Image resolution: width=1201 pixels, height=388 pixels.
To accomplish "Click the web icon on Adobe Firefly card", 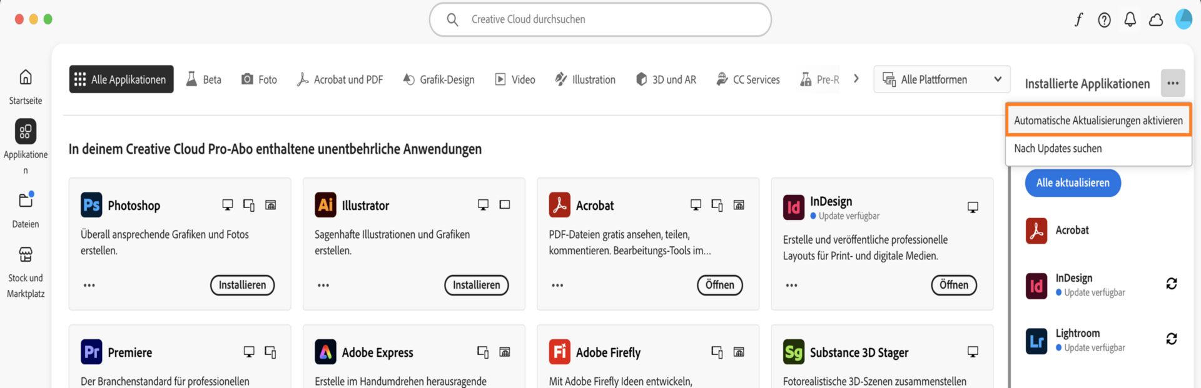I will (x=739, y=352).
